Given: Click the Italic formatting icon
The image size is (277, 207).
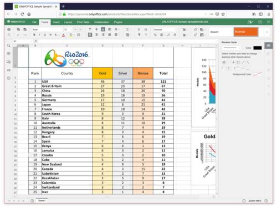Looking at the screenshot, I should (x=39, y=35).
